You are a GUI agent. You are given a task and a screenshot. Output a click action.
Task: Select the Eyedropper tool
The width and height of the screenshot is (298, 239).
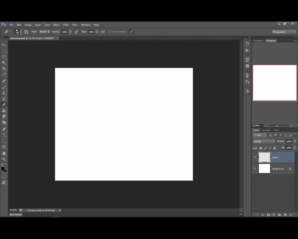[4, 75]
